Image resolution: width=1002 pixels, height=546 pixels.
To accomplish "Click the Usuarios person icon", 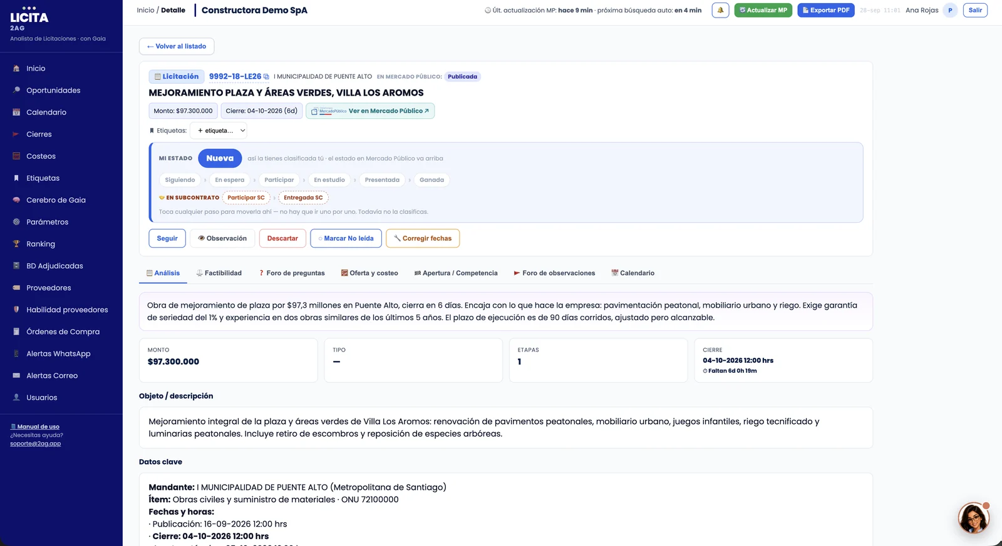I will tap(16, 397).
